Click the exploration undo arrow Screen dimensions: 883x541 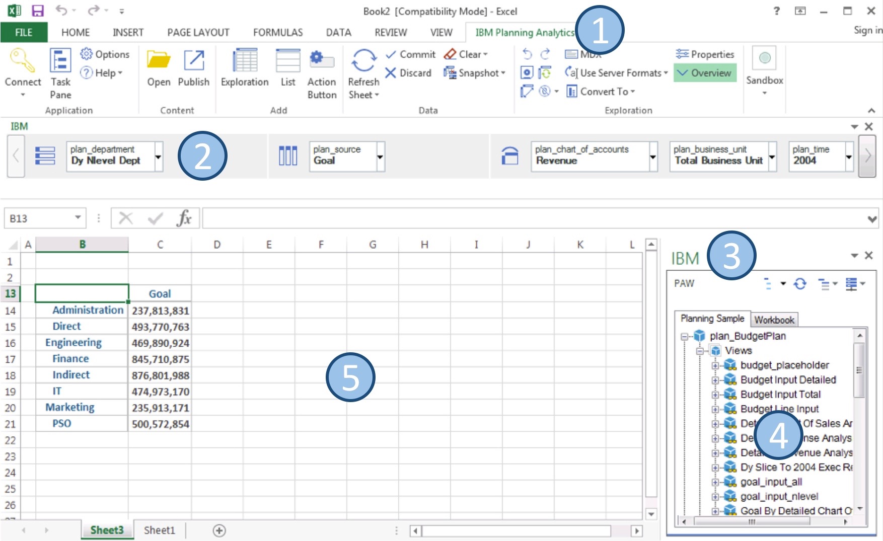(527, 54)
